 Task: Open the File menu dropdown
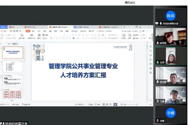4,31
